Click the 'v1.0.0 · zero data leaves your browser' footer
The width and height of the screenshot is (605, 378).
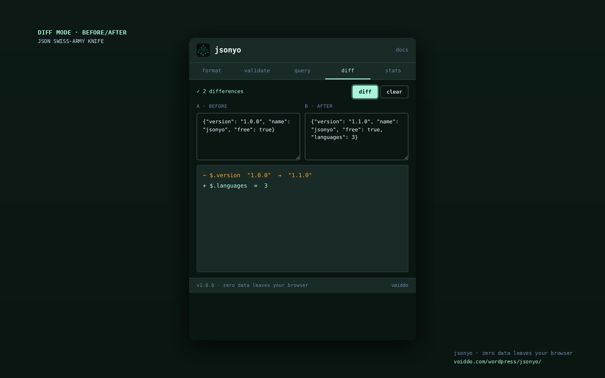(x=252, y=285)
